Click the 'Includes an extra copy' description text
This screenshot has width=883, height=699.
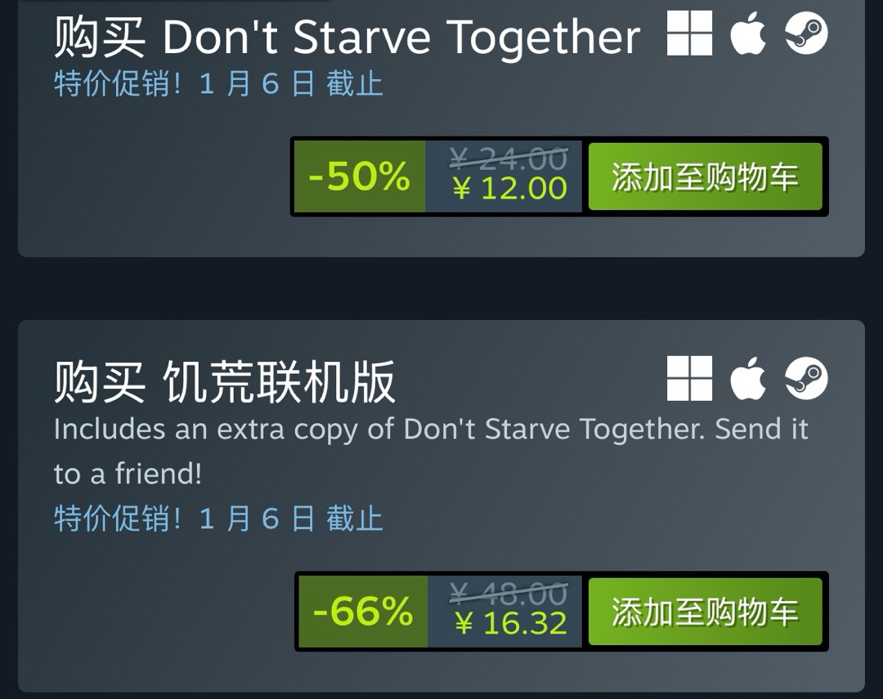(x=431, y=452)
